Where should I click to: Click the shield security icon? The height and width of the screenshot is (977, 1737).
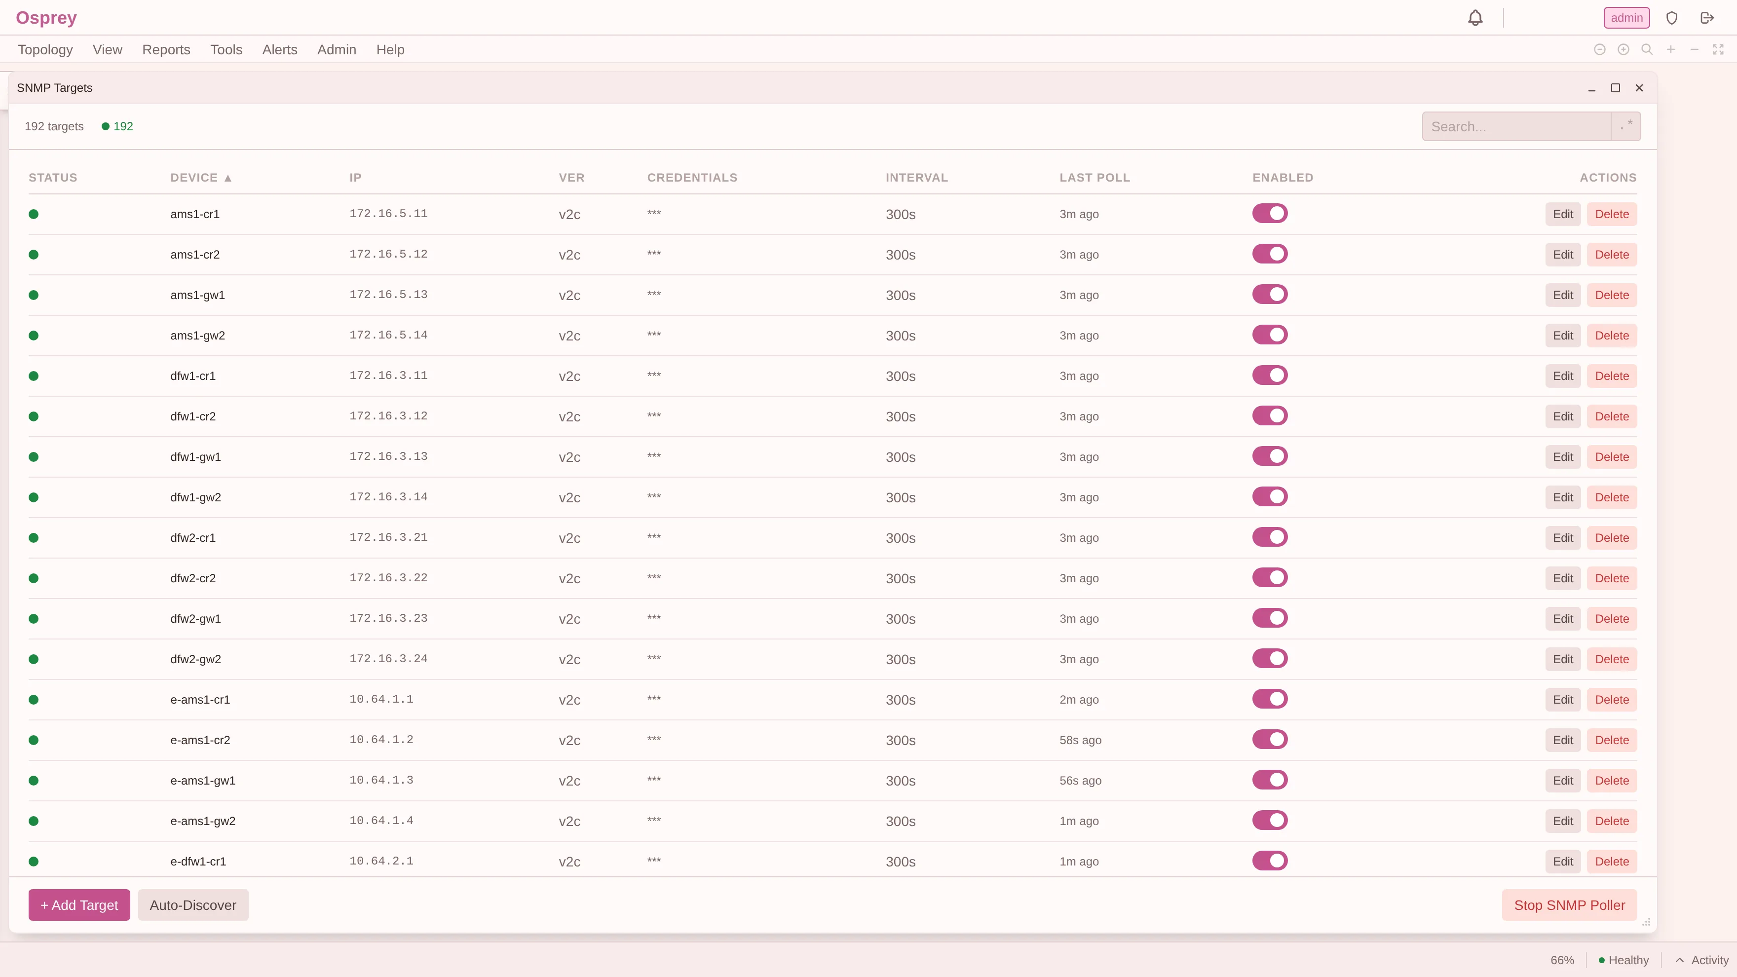point(1671,18)
